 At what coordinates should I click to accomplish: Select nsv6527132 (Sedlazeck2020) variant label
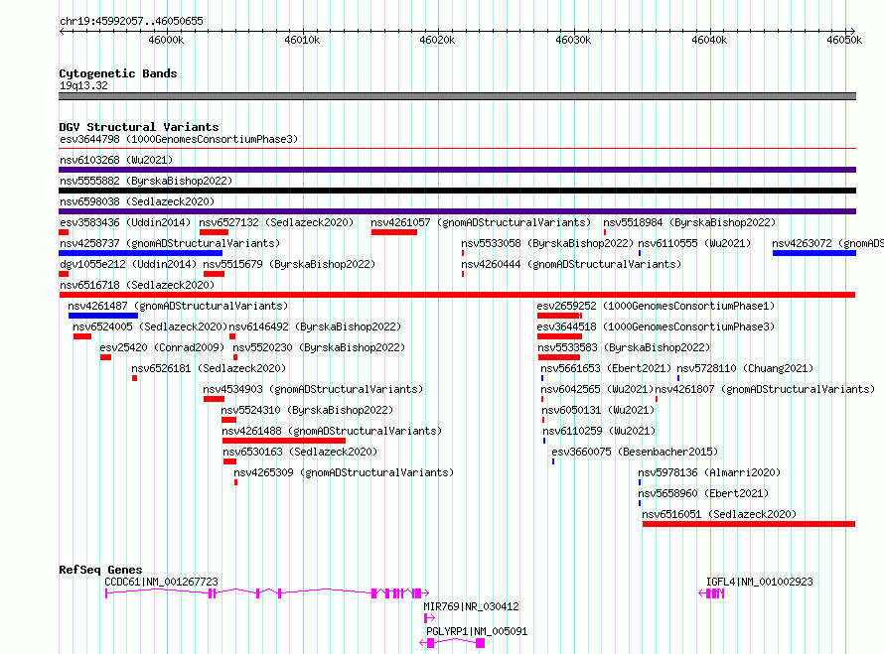(x=276, y=222)
